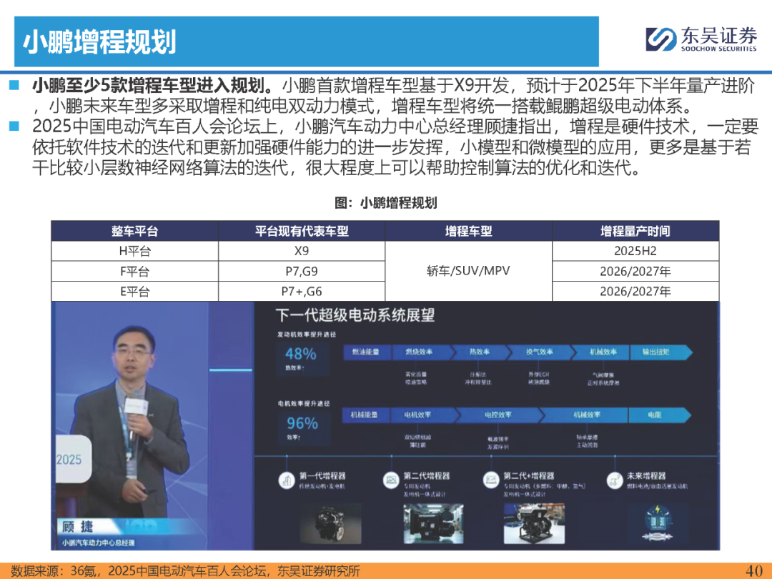Click the icon beside 第一代增程器
Screen dimensions: 772x579
tap(287, 480)
